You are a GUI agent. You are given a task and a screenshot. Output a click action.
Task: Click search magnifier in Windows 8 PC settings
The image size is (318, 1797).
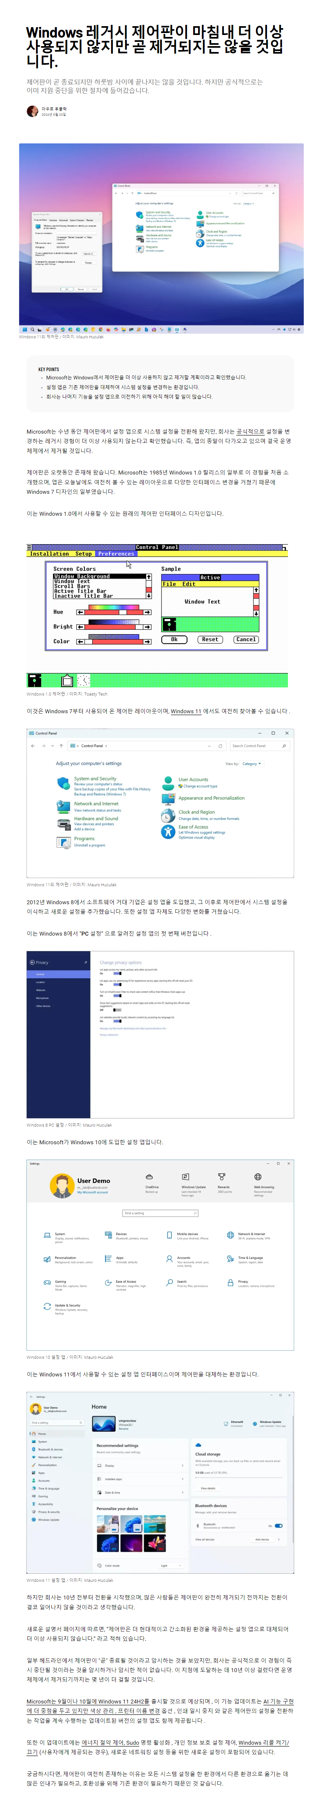(x=86, y=962)
